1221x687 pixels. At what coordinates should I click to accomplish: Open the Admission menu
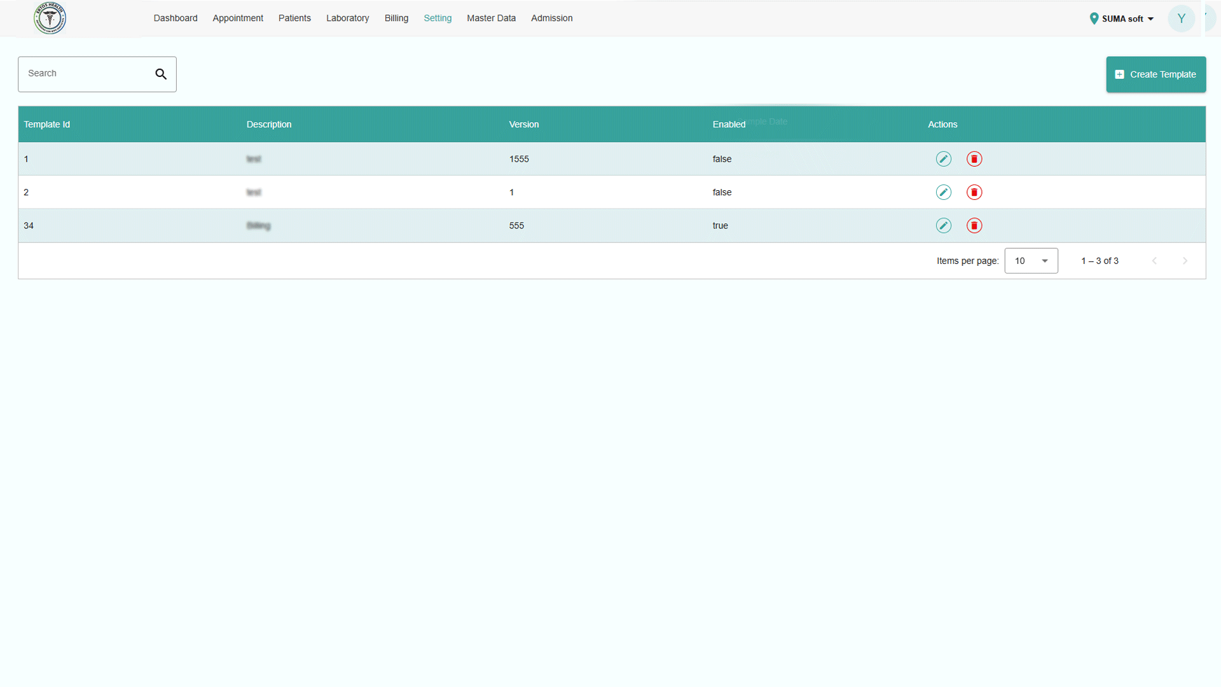[551, 18]
